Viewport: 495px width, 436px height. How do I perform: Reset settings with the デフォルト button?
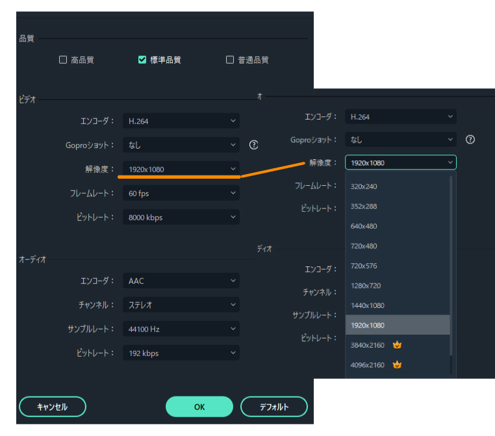tap(273, 407)
